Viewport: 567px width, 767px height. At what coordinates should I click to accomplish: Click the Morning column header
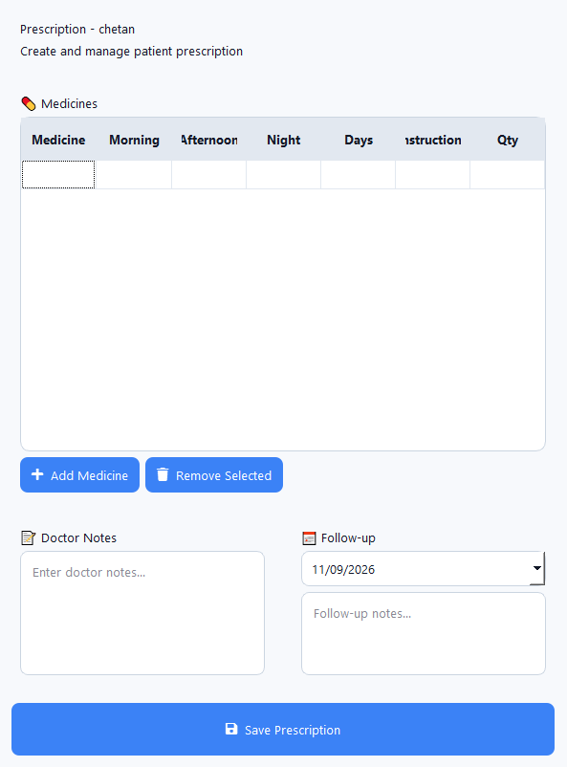[134, 140]
